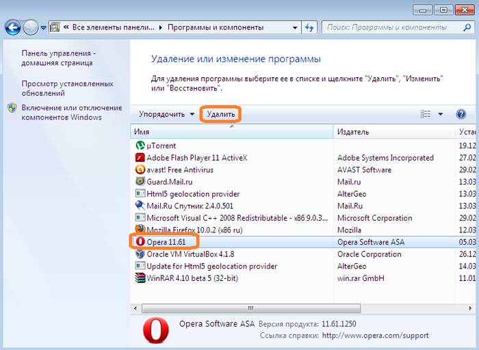The width and height of the screenshot is (479, 350).
Task: Click Включение или отключение компонентов Windows
Action: (71, 113)
